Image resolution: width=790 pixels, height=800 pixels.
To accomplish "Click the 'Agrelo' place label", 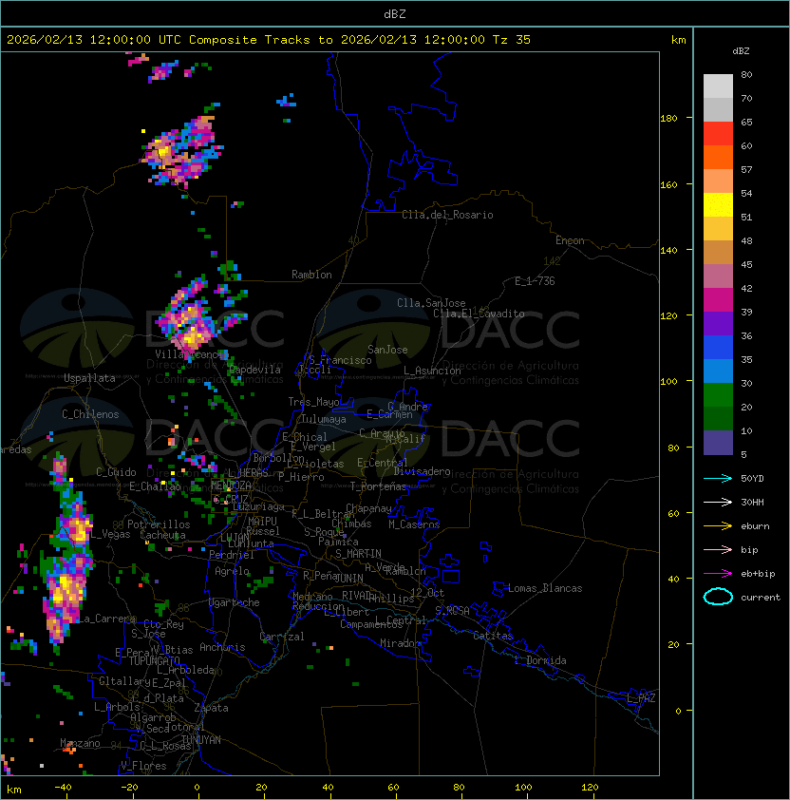I will tap(232, 571).
